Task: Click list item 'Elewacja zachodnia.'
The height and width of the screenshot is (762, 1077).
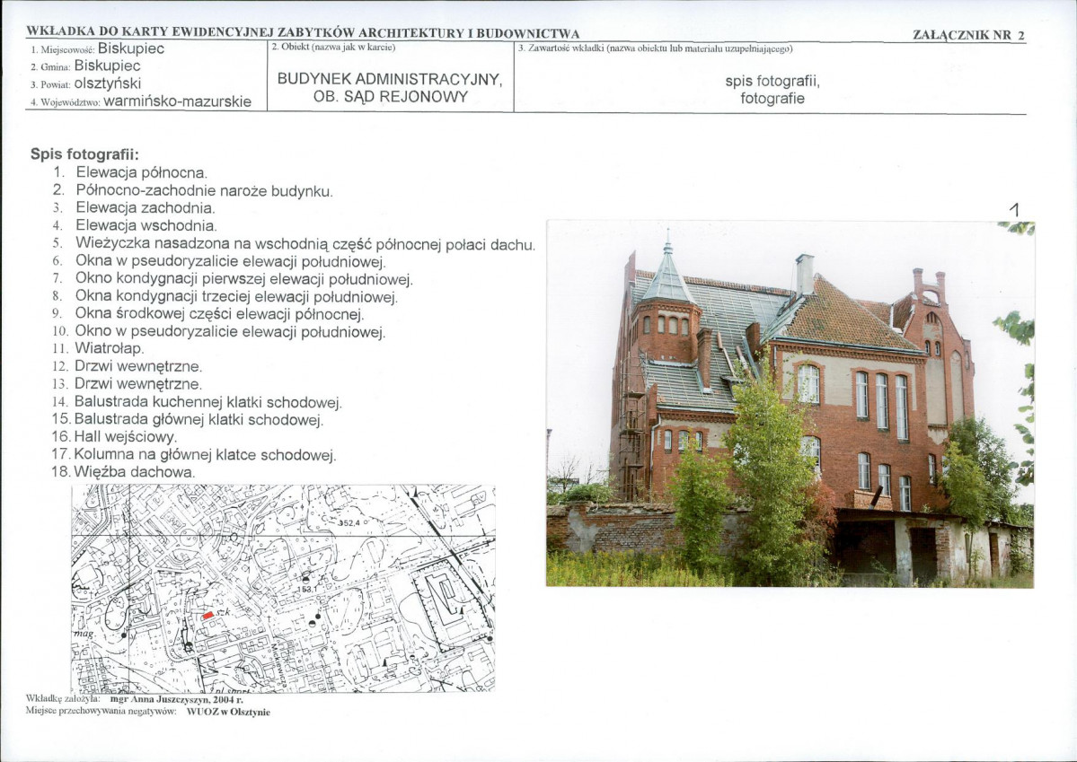Action: (x=146, y=208)
